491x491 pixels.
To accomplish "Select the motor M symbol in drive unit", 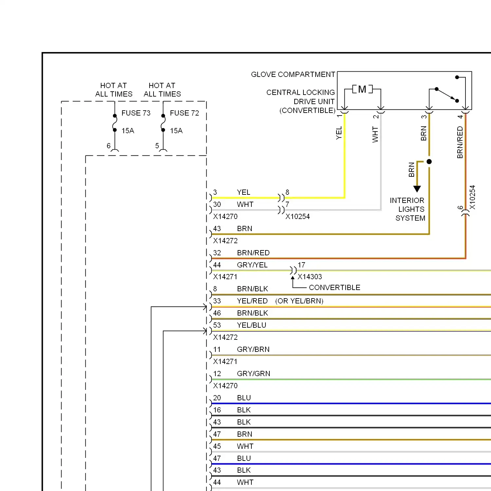I will [362, 89].
